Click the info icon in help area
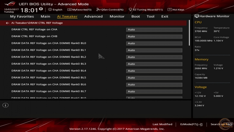234x132 pixels. pyautogui.click(x=5, y=105)
